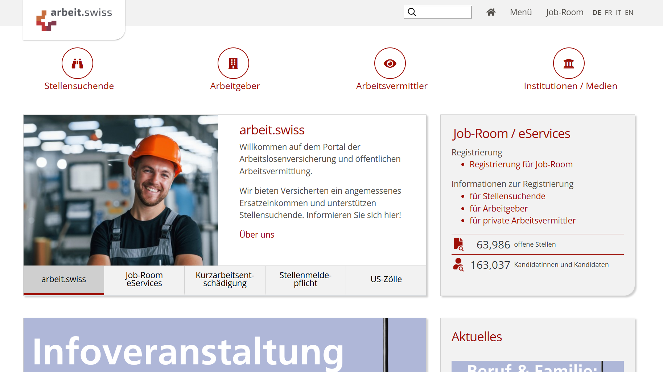Select the Institutionen / Medien bank icon
The width and height of the screenshot is (663, 372).
[568, 63]
